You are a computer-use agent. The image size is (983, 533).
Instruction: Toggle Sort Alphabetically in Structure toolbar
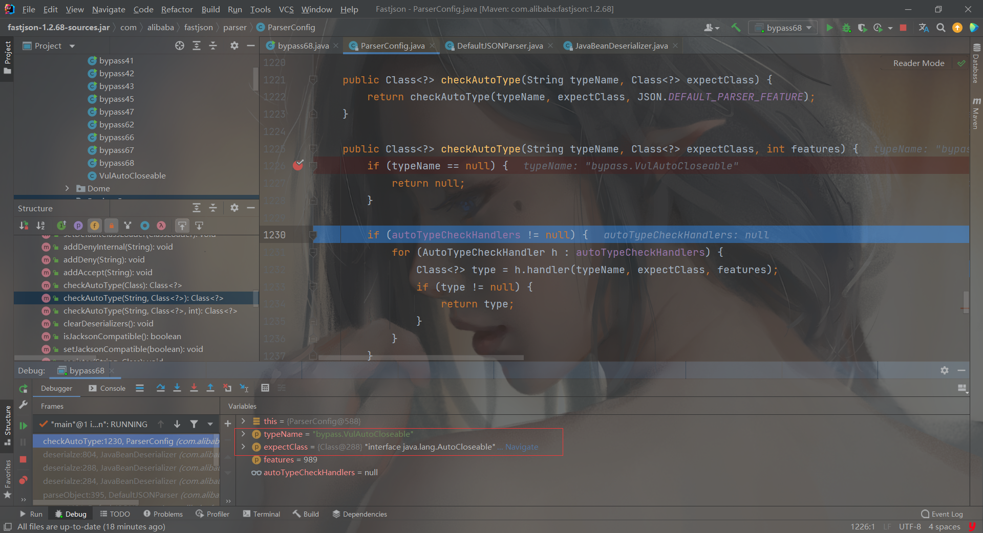point(40,226)
